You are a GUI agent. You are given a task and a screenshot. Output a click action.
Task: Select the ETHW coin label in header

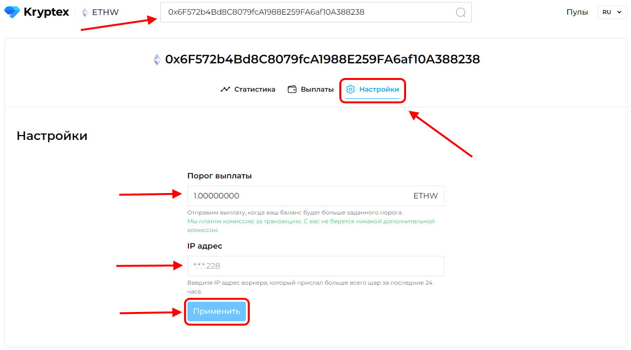point(105,12)
